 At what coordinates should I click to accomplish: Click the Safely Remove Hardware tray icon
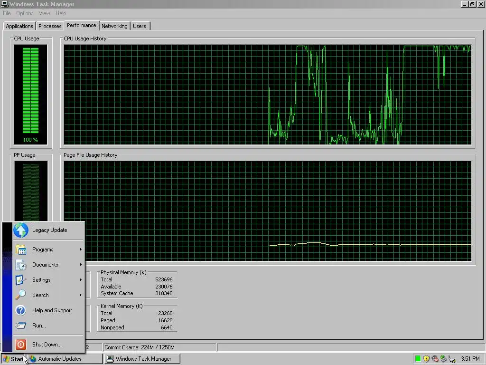pyautogui.click(x=444, y=359)
